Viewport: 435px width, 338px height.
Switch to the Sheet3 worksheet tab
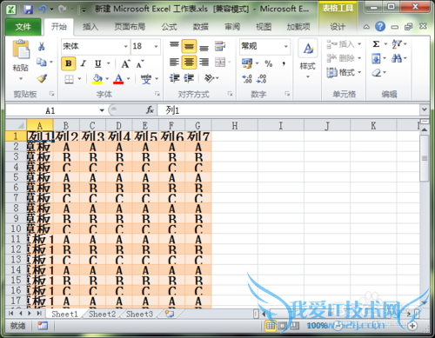point(139,314)
